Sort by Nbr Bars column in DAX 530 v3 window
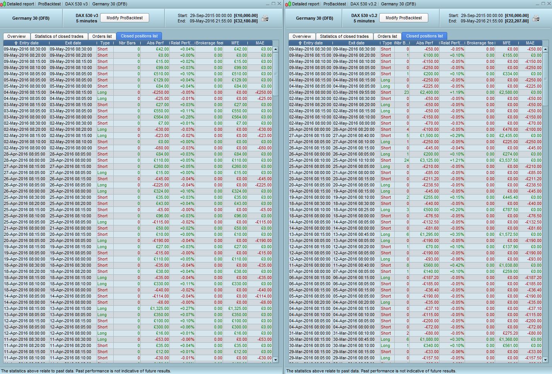This screenshot has width=552, height=374. tap(127, 43)
